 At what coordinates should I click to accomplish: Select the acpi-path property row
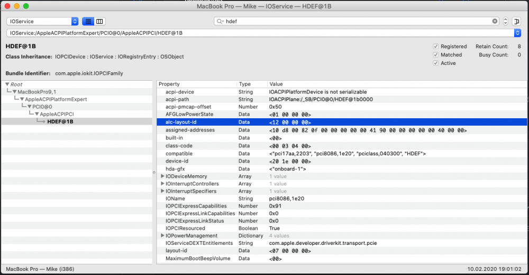tap(342, 99)
